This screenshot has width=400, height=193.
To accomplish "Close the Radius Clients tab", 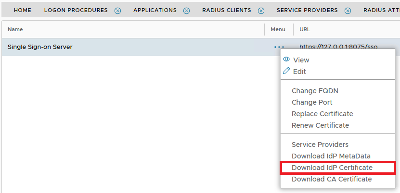I will (261, 11).
